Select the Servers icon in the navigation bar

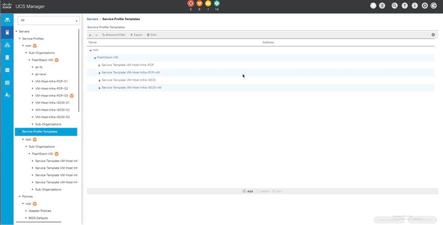click(7, 32)
